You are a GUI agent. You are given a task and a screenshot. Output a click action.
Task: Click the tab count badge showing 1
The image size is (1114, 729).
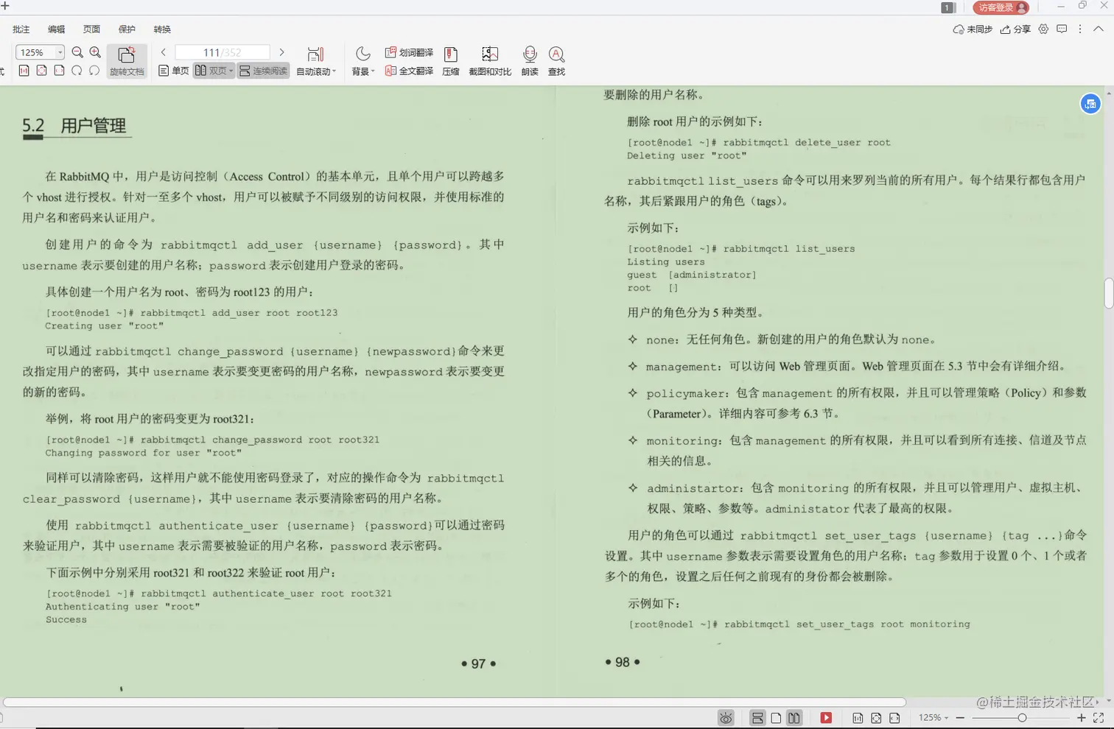[947, 7]
